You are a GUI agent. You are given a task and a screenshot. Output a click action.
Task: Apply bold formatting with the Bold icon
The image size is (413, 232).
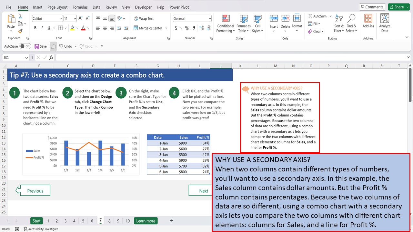tap(35, 28)
